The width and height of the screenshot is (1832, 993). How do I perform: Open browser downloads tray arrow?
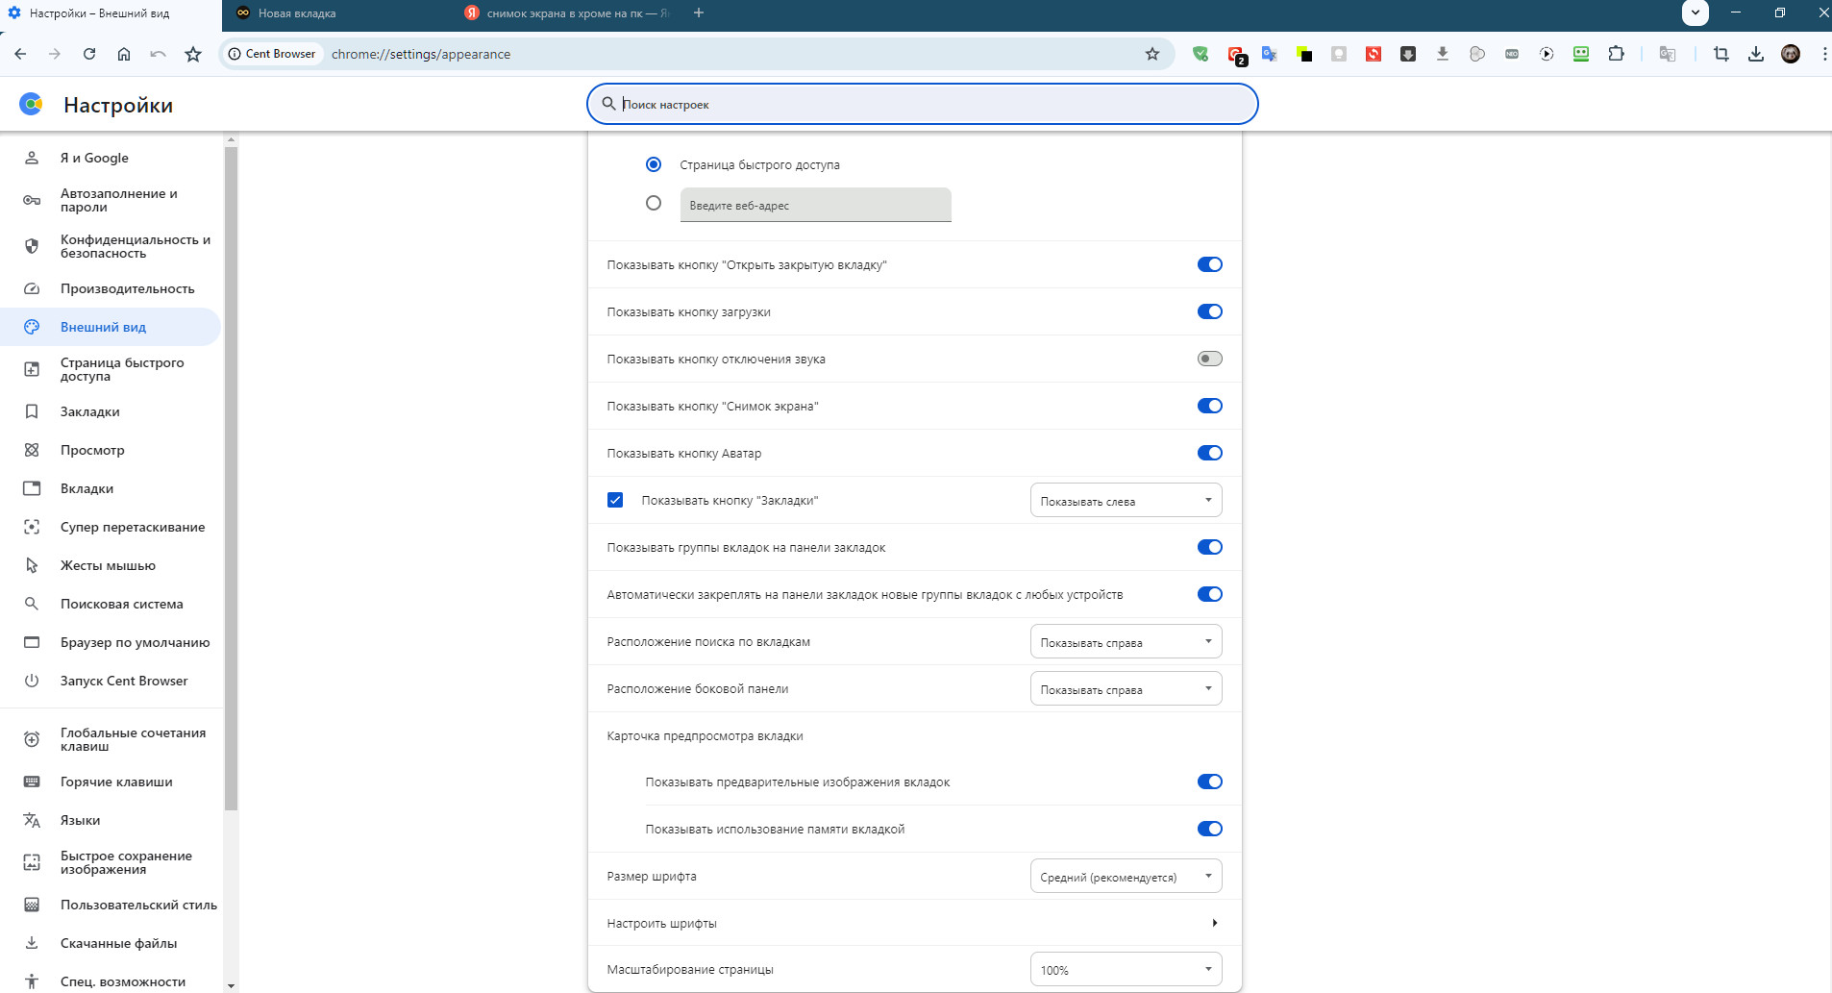(x=1756, y=54)
